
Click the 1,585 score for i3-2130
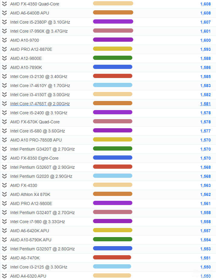click(205, 77)
